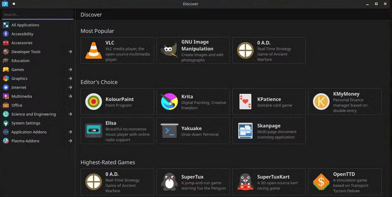Click the KPatience playing card icon
This screenshot has height=197, width=392.
(x=245, y=102)
